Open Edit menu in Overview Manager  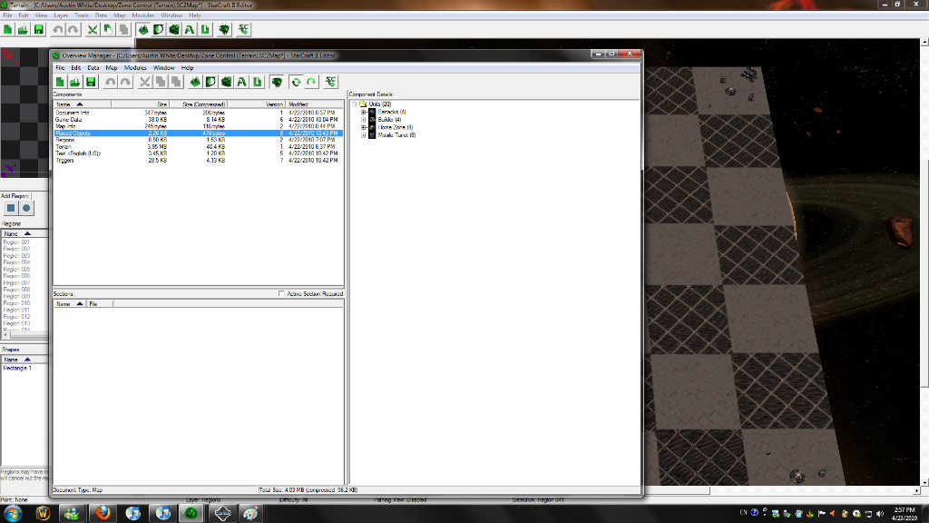(x=76, y=67)
